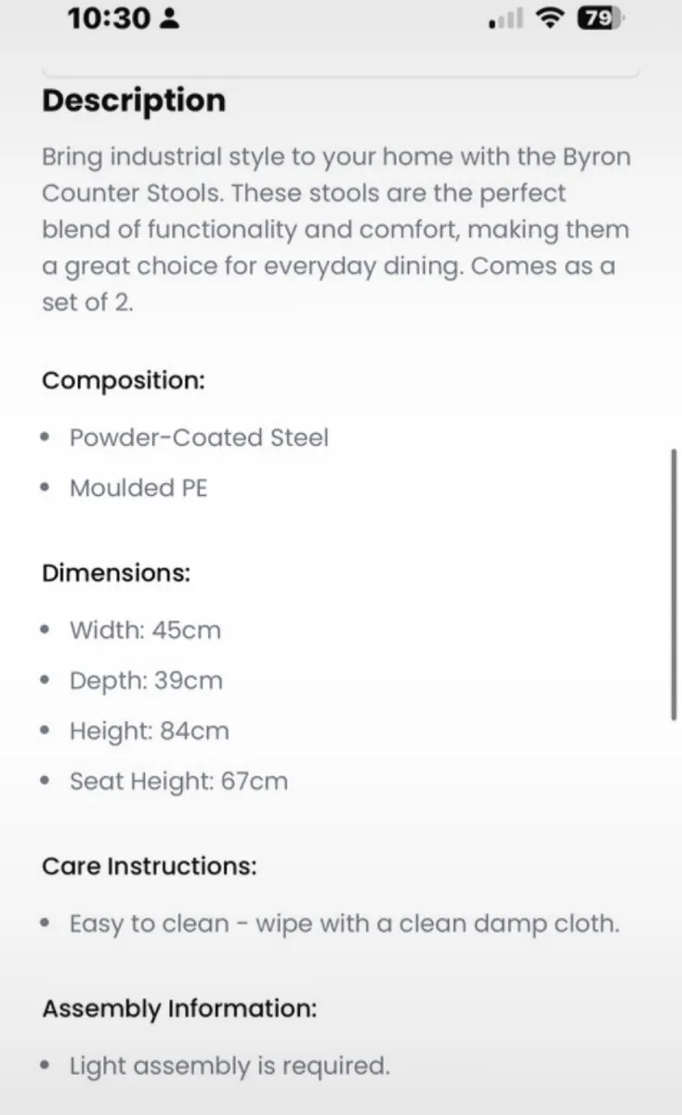
Task: Tap the person icon beside the clock
Action: [170, 19]
